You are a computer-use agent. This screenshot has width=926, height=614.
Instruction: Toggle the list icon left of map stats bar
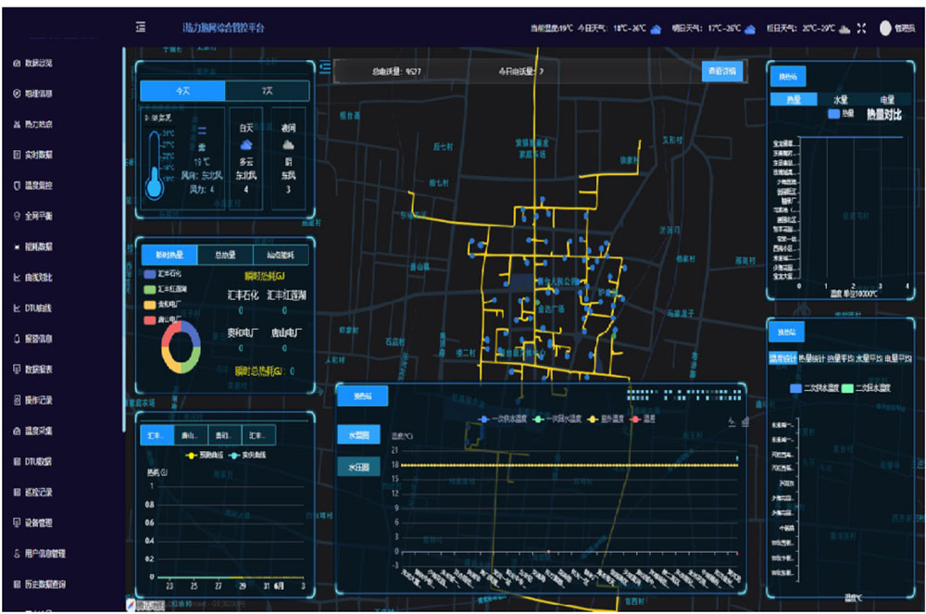pyautogui.click(x=325, y=68)
